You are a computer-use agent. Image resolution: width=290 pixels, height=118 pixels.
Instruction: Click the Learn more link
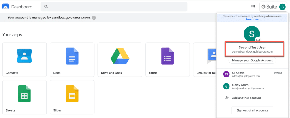pyautogui.click(x=252, y=19)
